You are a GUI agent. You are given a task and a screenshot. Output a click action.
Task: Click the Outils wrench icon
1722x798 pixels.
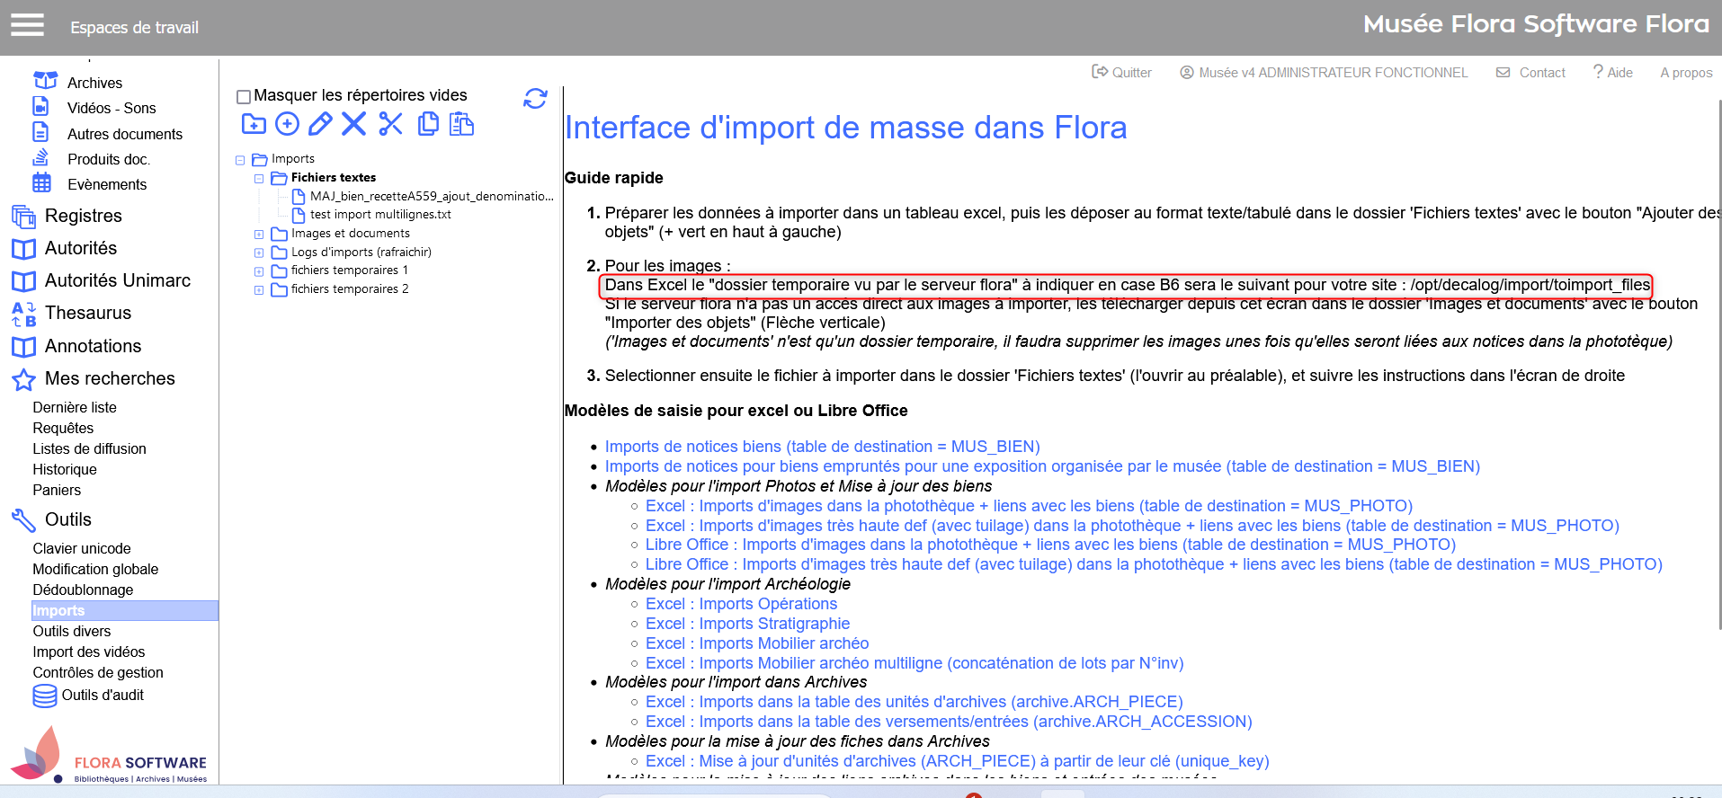point(23,519)
